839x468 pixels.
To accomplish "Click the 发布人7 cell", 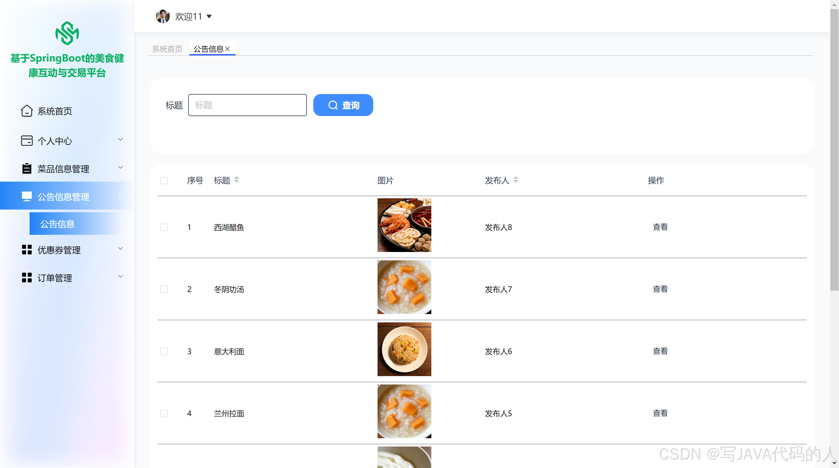I will click(x=498, y=289).
